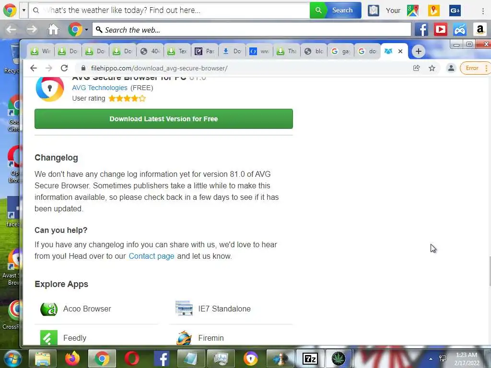Launch Firefox from the taskbar

click(x=72, y=358)
